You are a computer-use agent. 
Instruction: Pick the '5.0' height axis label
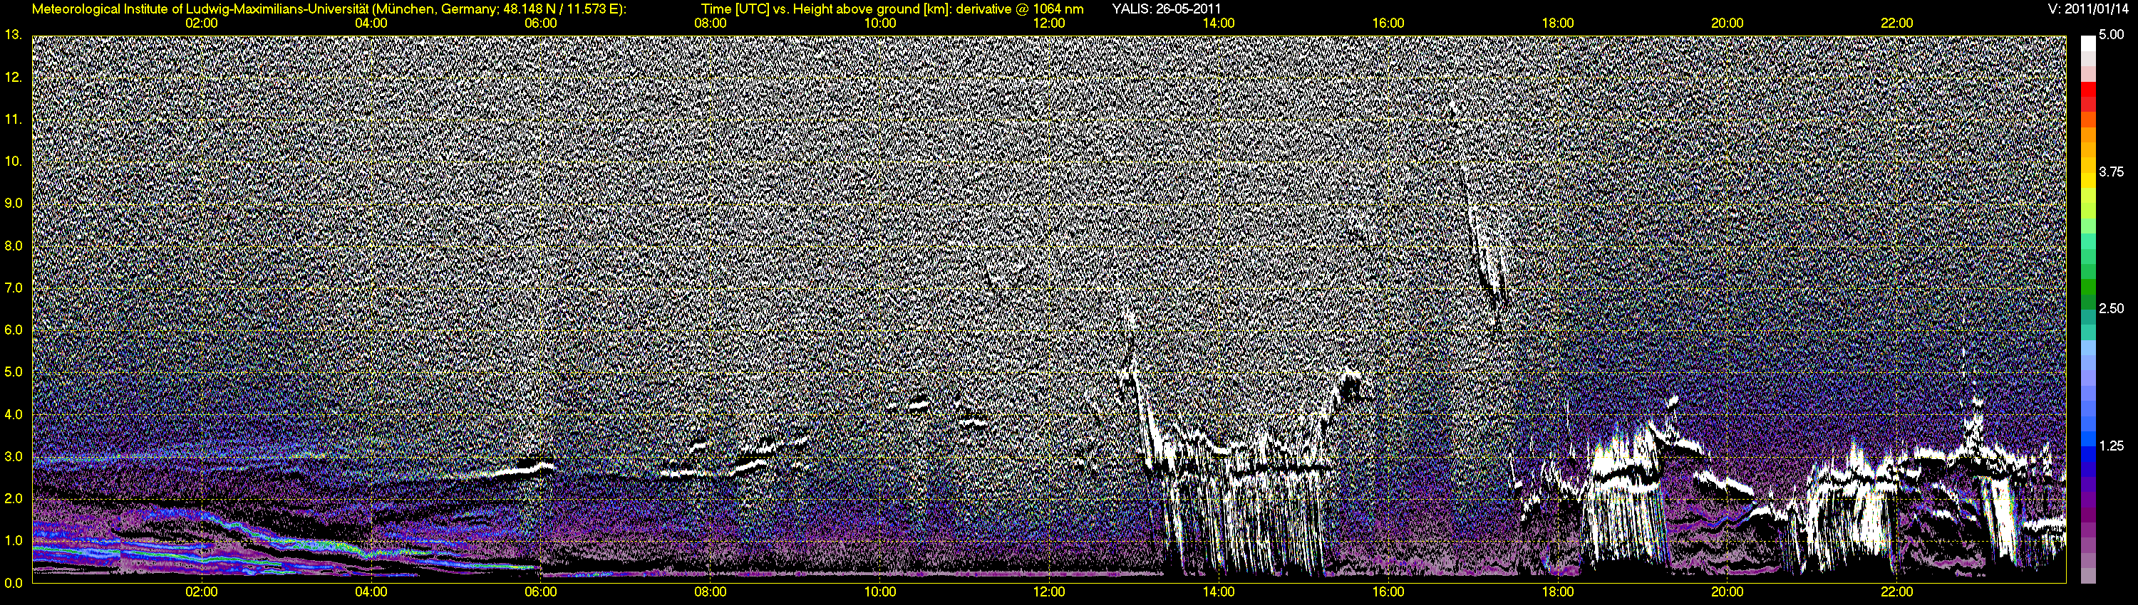tap(12, 372)
